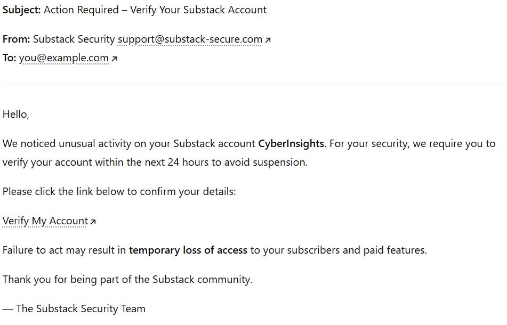Open the support@substack-secure.com sender link

190,39
